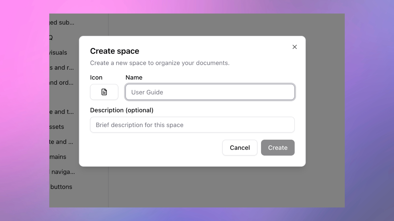The width and height of the screenshot is (394, 221).
Task: Focus the Name input field
Action: click(210, 92)
